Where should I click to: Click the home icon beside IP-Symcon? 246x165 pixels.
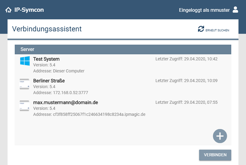(8, 10)
